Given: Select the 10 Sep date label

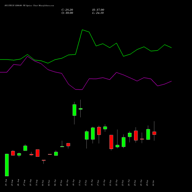Looking at the screenshot, I should coord(74,183).
